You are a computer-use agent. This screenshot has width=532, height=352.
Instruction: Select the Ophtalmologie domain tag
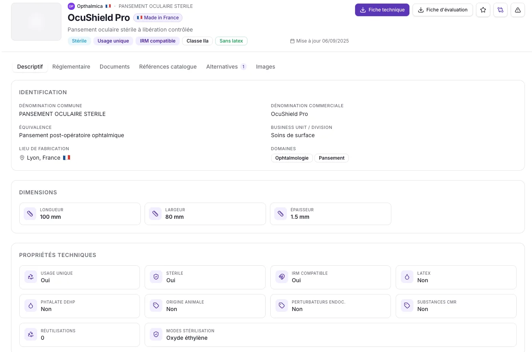292,158
